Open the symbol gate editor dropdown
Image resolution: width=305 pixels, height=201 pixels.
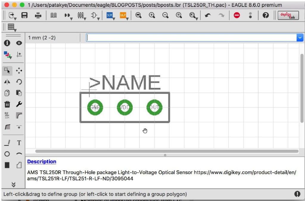point(95,15)
